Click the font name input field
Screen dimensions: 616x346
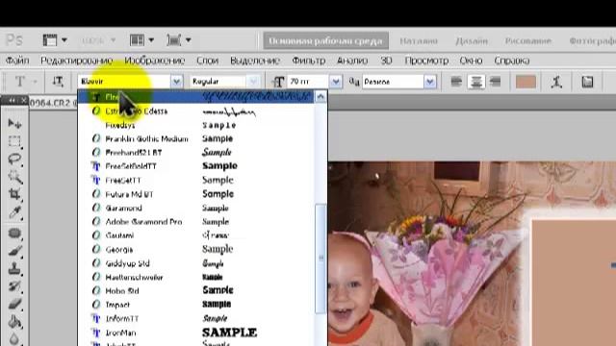[124, 82]
